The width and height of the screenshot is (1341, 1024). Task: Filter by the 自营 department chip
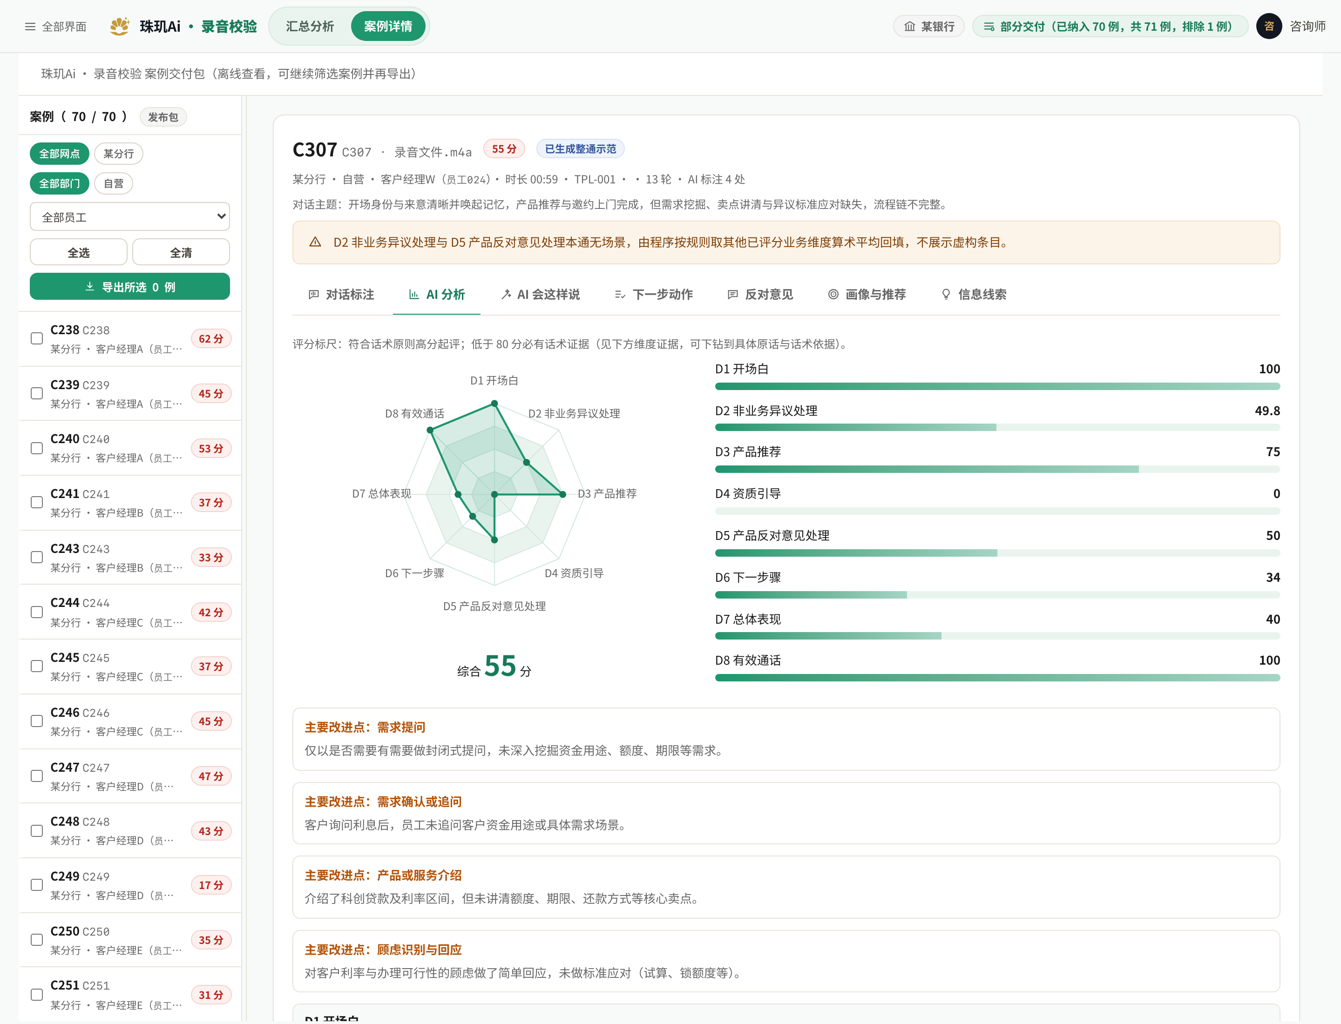coord(114,183)
